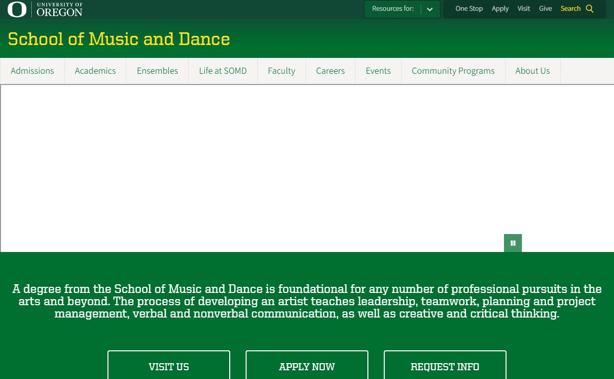The height and width of the screenshot is (379, 614).
Task: Open the About Us menu
Action: (x=533, y=71)
